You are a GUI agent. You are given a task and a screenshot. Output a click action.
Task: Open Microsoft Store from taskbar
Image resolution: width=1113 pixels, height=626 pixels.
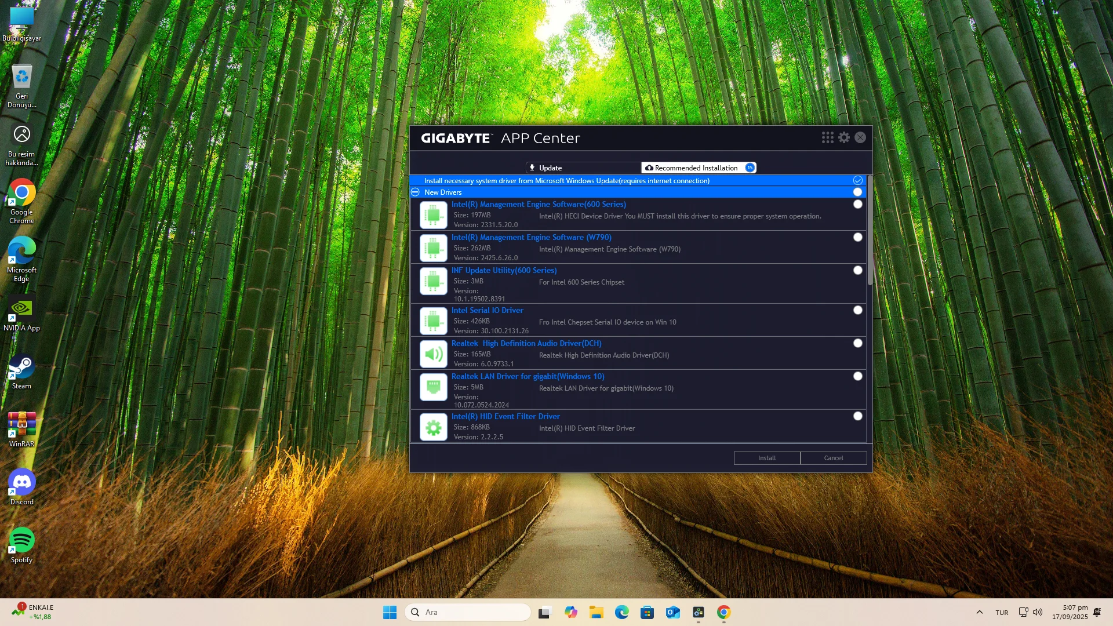pos(647,612)
